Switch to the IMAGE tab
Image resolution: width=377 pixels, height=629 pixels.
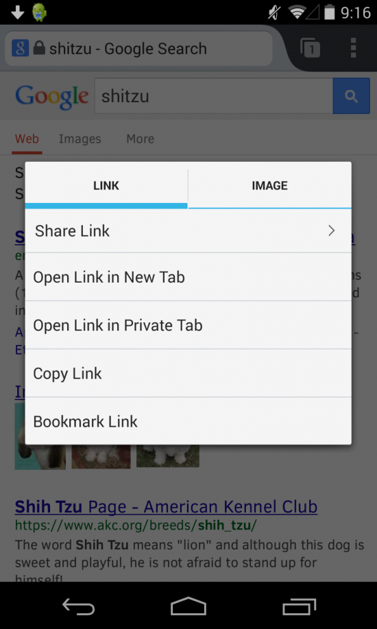point(269,185)
